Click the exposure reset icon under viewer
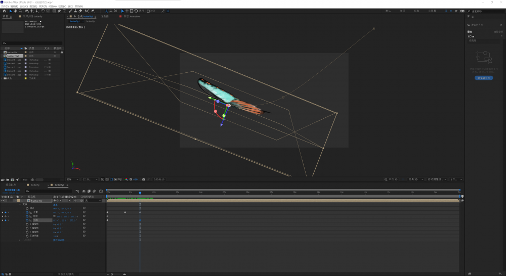This screenshot has width=506, height=276. 131,179
